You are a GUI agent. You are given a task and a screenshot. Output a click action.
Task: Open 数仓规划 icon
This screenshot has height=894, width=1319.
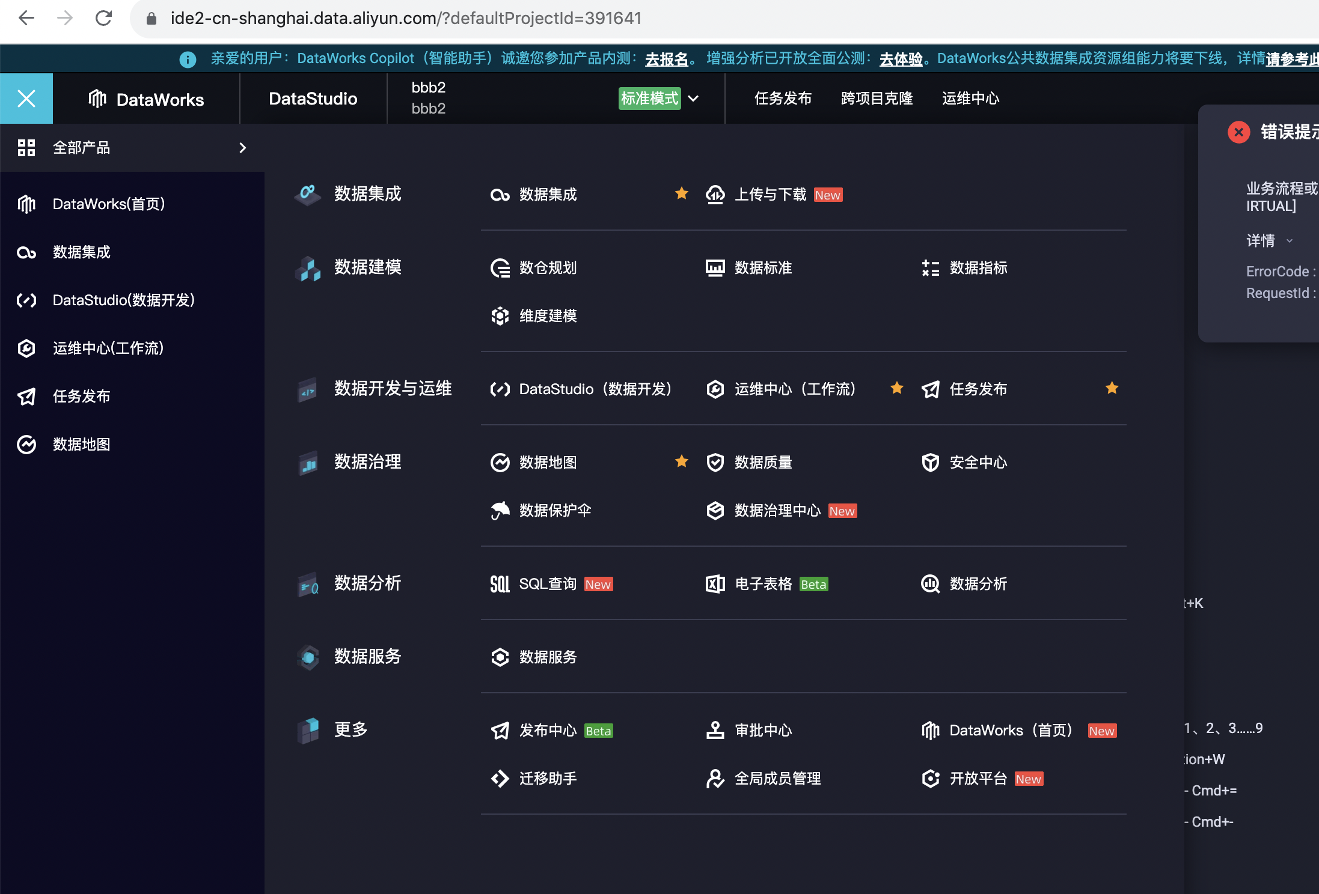(500, 268)
